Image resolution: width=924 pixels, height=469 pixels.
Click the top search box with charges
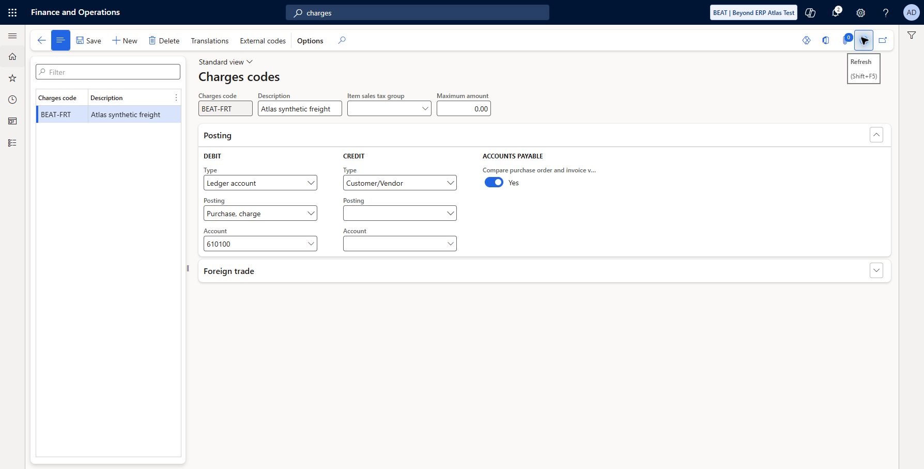418,12
